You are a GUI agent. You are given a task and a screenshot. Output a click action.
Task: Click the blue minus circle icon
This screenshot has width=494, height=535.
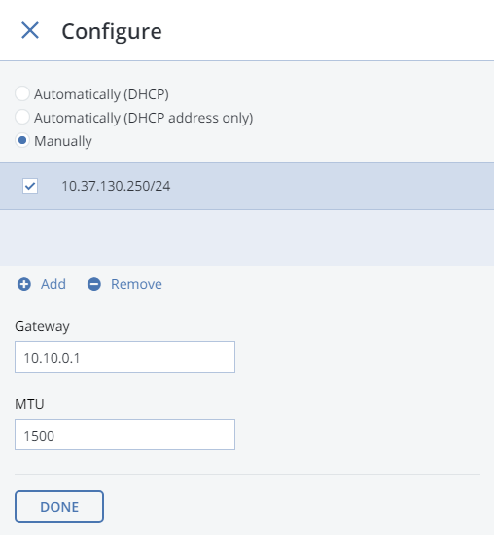(x=94, y=284)
